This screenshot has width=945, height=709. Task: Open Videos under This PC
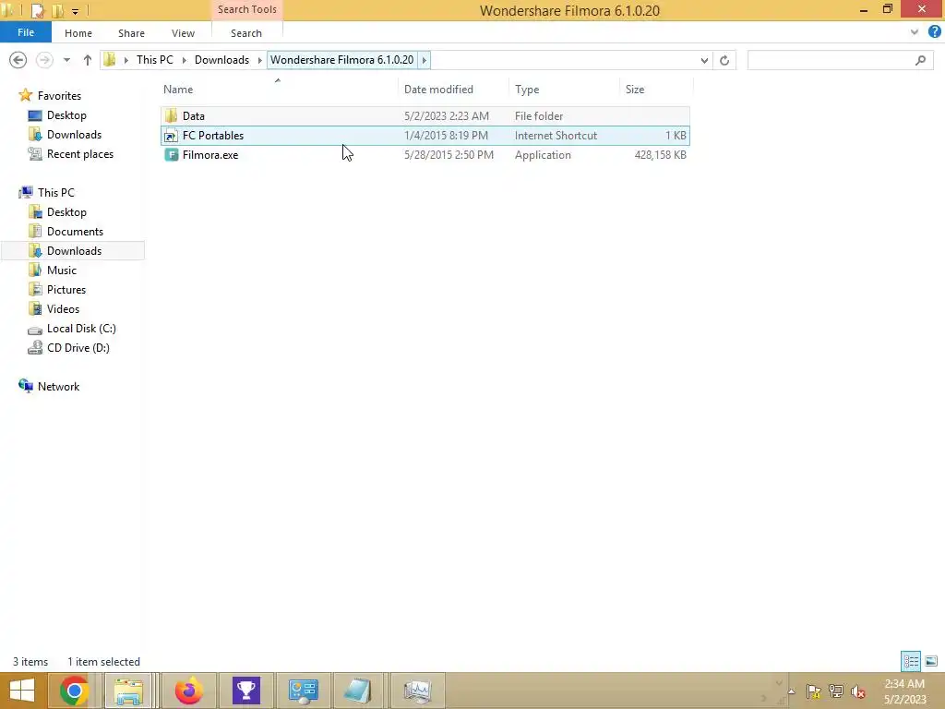(x=63, y=308)
